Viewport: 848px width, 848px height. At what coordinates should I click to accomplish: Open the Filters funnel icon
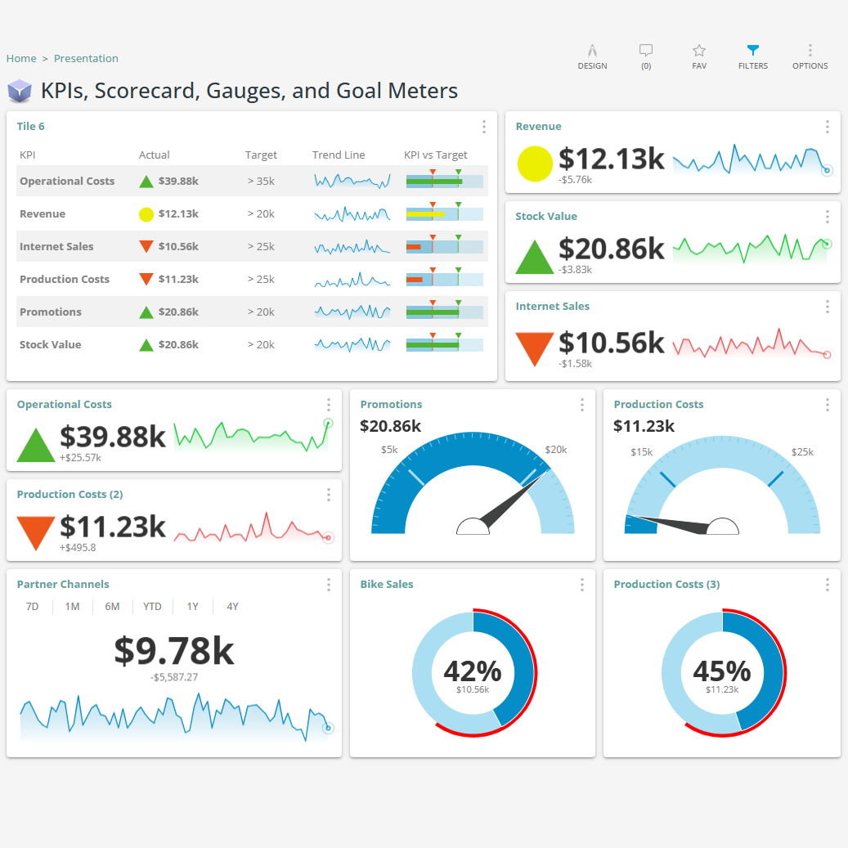[x=753, y=52]
